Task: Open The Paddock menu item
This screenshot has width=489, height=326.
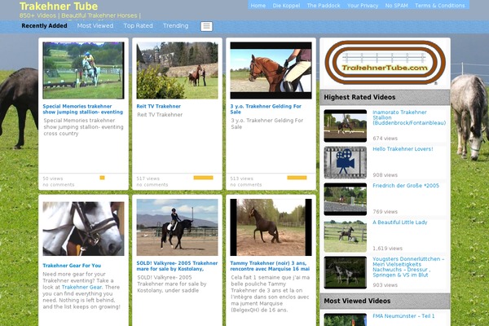Action: point(324,6)
